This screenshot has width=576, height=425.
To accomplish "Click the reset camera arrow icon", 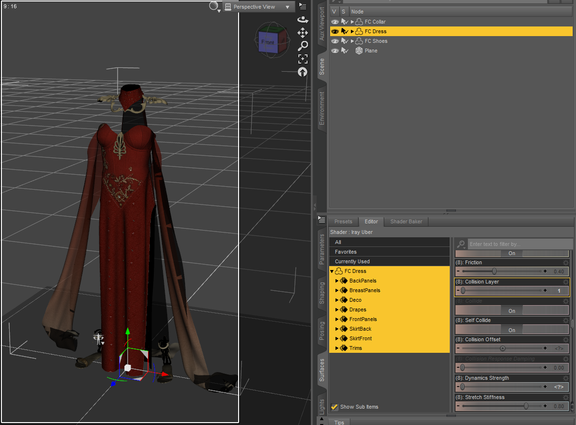I will click(302, 72).
